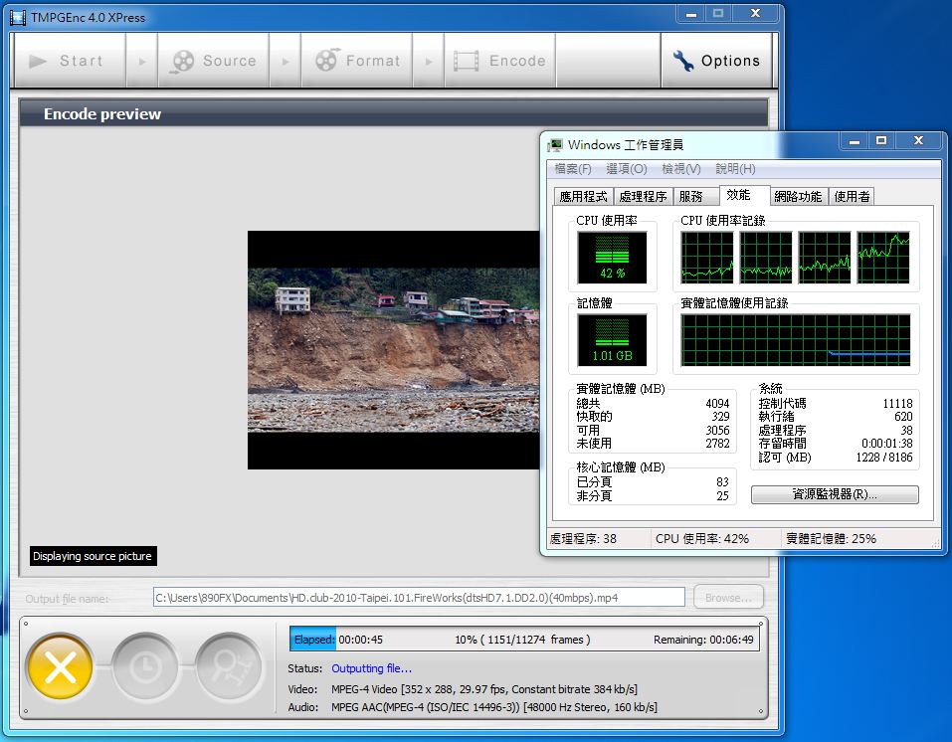Go to the Format stage
This screenshot has height=742, width=952.
tap(358, 61)
